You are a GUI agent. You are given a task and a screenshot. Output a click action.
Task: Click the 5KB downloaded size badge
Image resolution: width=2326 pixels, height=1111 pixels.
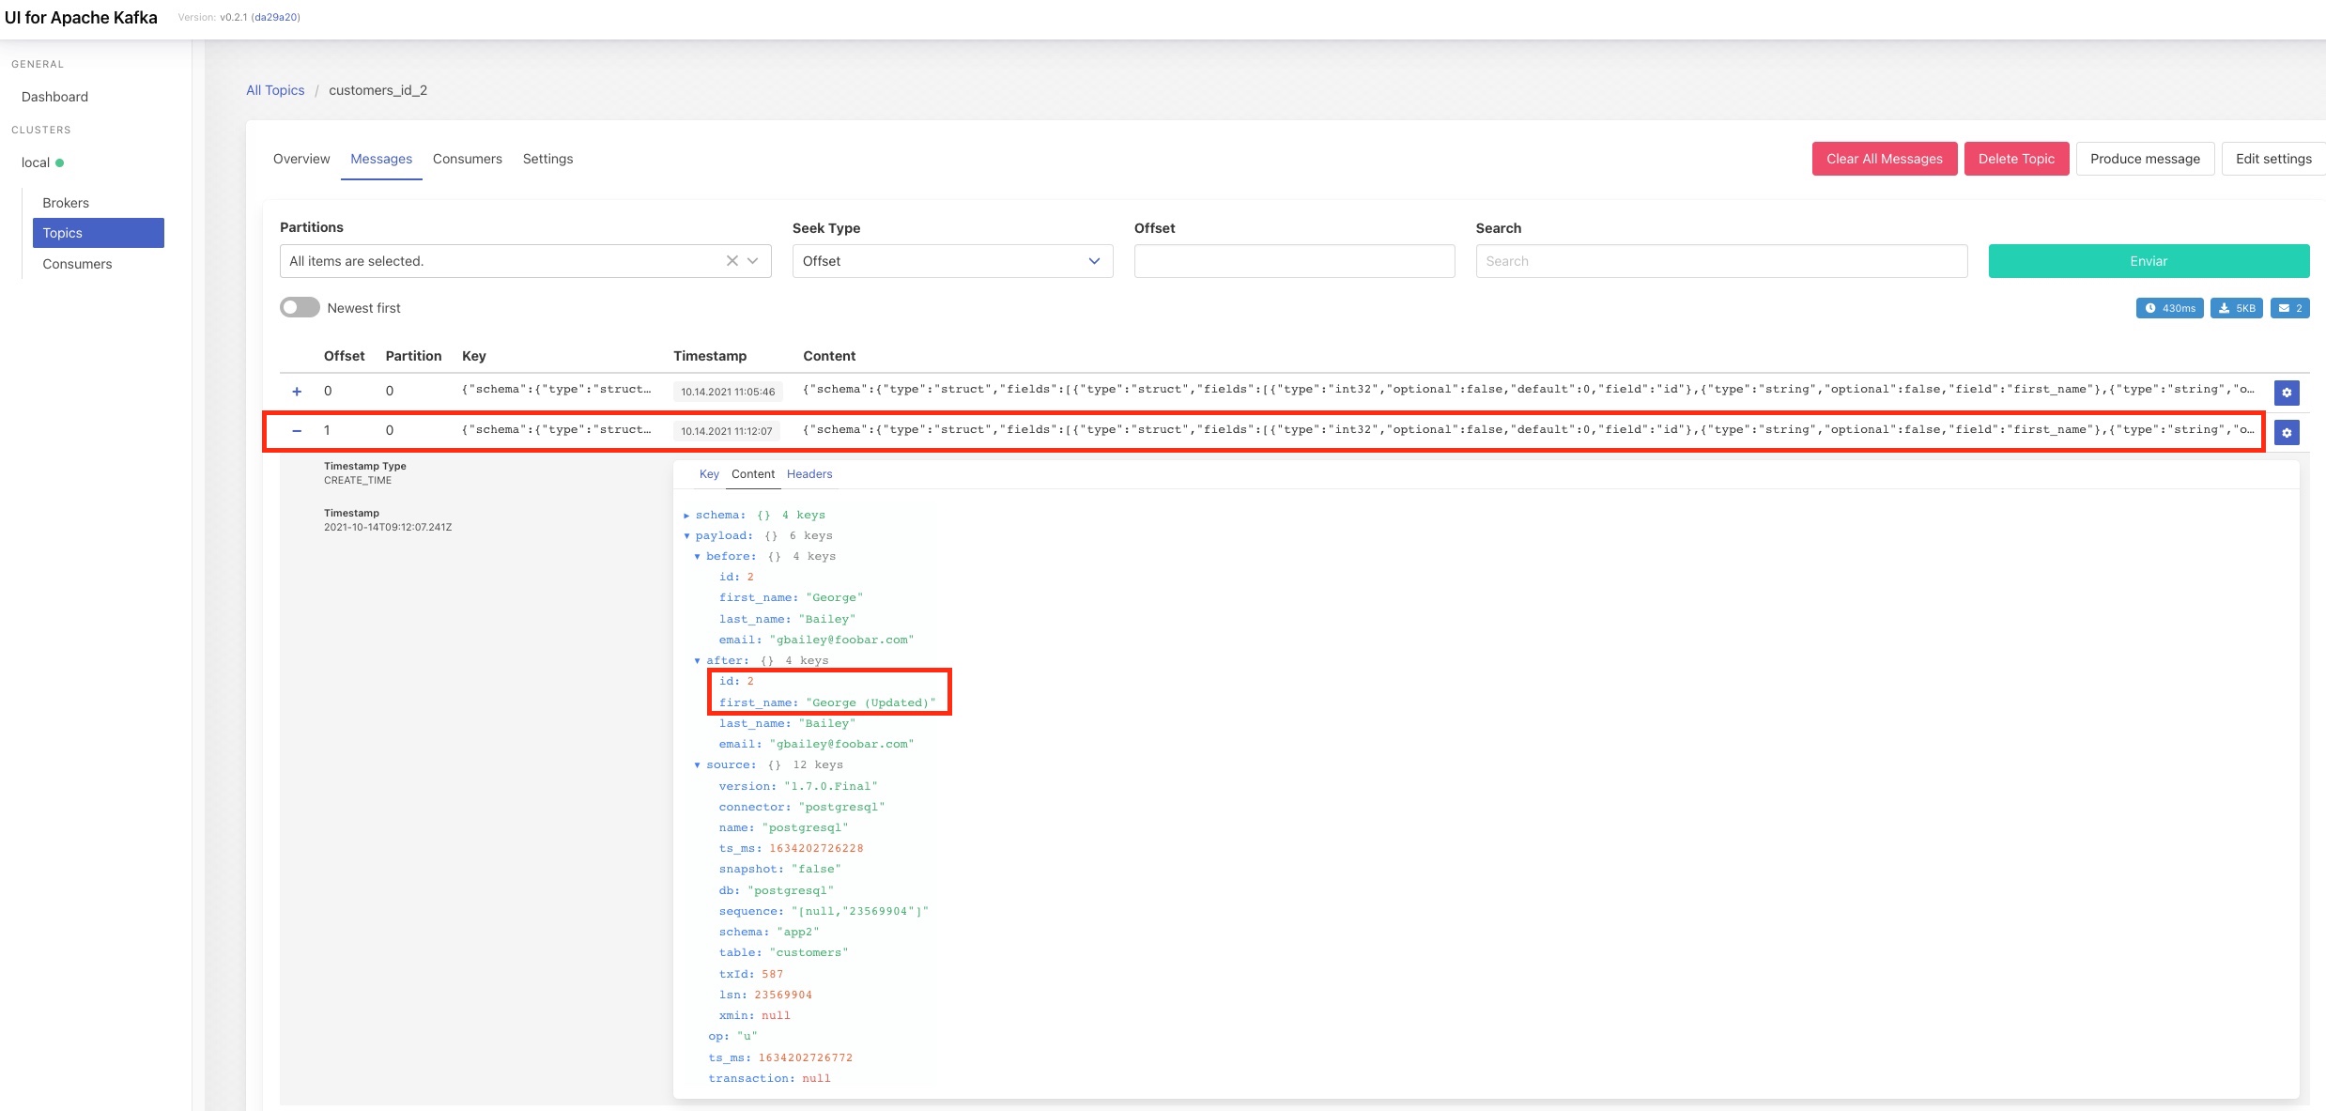pyautogui.click(x=2237, y=308)
